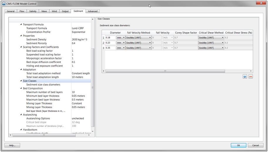The image size is (268, 152).
Task: Collapse the Properties group
Action: [21, 36]
